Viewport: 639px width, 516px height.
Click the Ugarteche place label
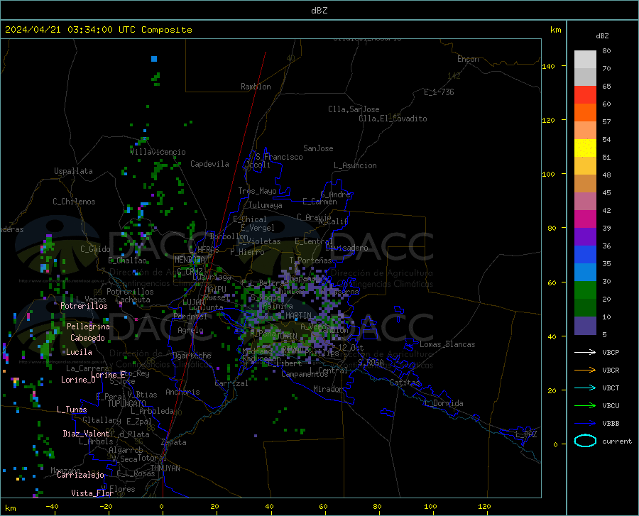click(x=192, y=356)
